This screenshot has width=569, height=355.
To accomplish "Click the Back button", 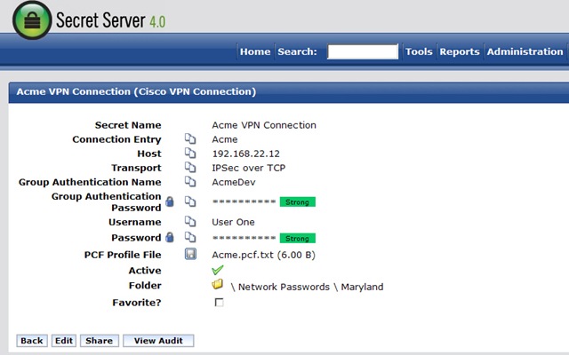I will [x=32, y=341].
